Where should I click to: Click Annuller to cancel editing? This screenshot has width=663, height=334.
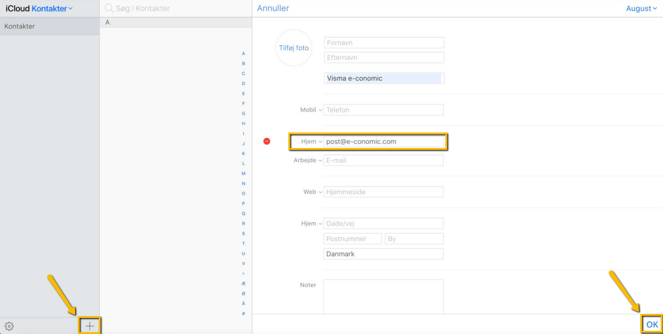coord(272,8)
